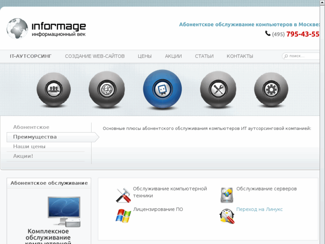Click the Основные плюсы абонентского обслуживания sentence

[207, 128]
